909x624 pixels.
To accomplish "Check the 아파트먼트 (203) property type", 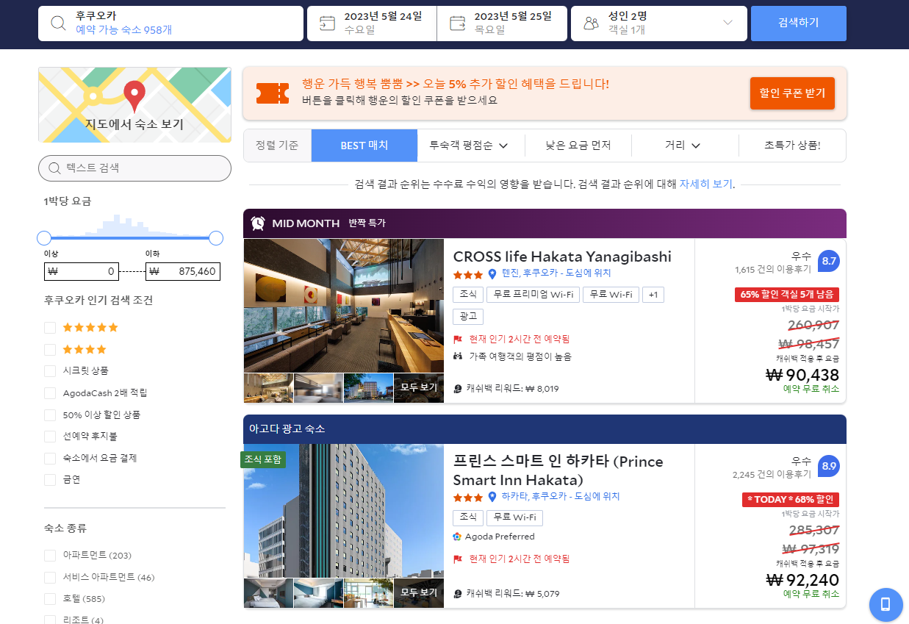I will point(50,555).
